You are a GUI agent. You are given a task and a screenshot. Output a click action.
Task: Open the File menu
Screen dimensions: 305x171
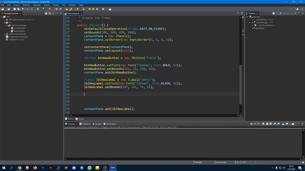[x=2, y=5]
